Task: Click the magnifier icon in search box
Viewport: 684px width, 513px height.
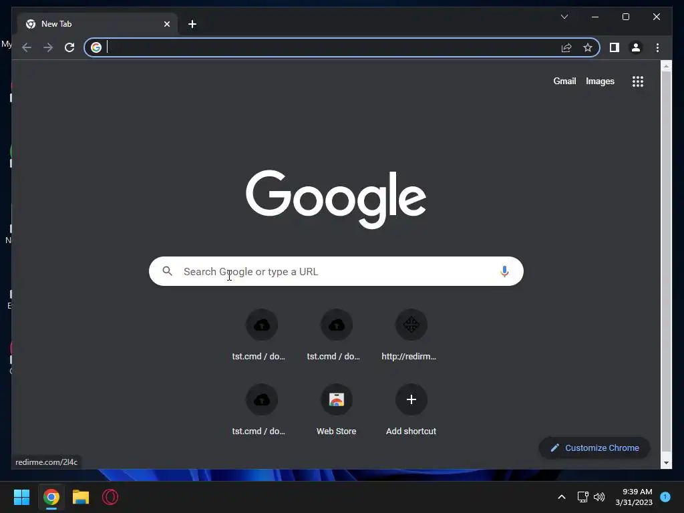Action: point(168,271)
